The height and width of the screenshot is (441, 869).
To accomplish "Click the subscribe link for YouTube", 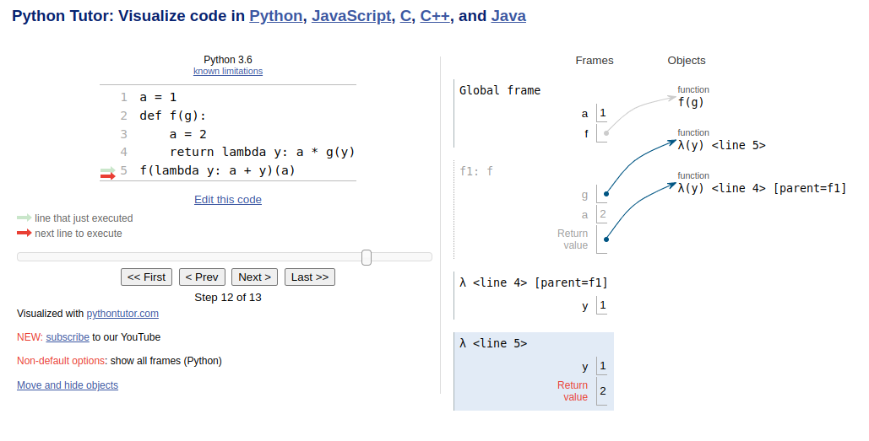I will 68,337.
